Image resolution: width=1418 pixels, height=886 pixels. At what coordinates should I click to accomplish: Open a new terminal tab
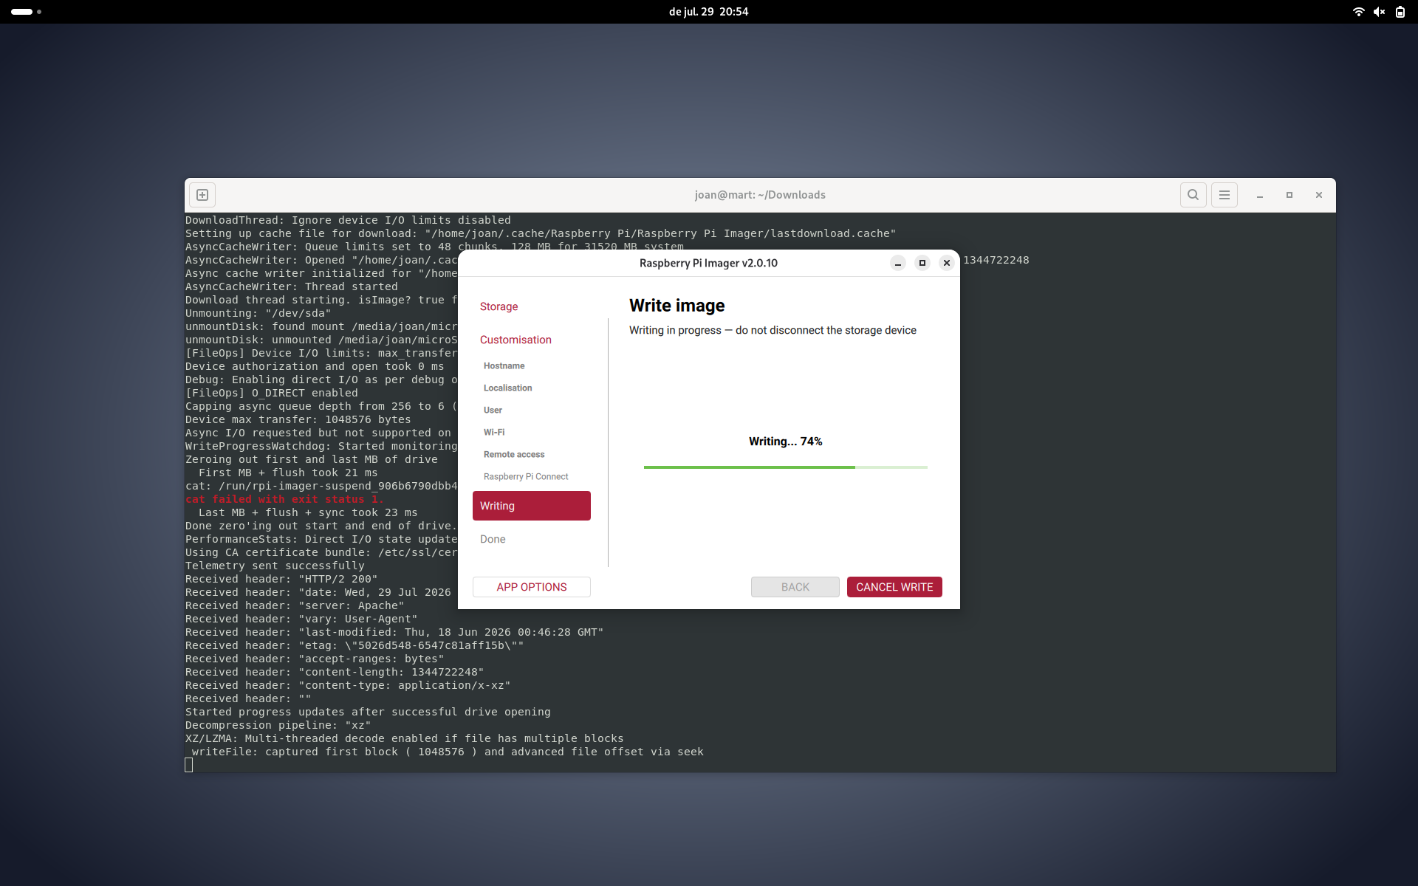202,195
